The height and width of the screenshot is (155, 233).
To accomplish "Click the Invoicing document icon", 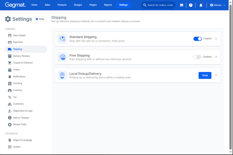I will (10, 84).
